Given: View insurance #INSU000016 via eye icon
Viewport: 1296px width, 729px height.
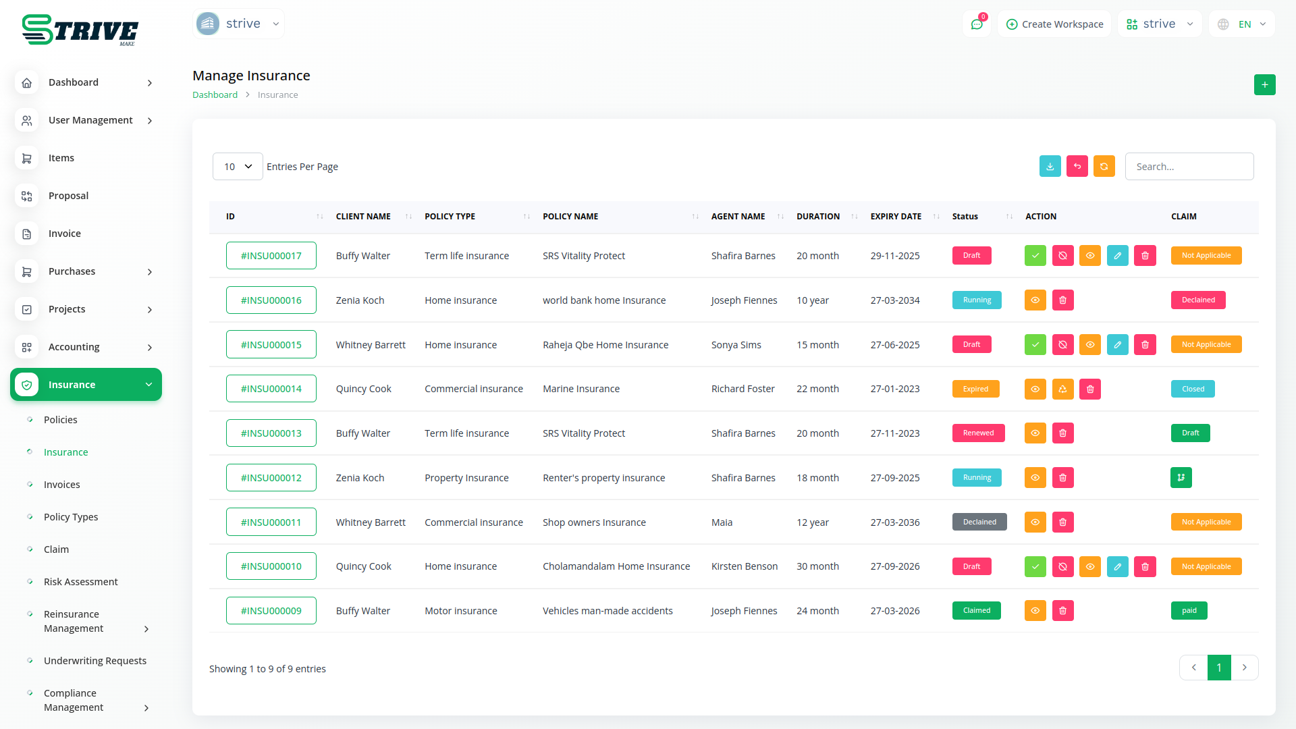Looking at the screenshot, I should pos(1035,300).
